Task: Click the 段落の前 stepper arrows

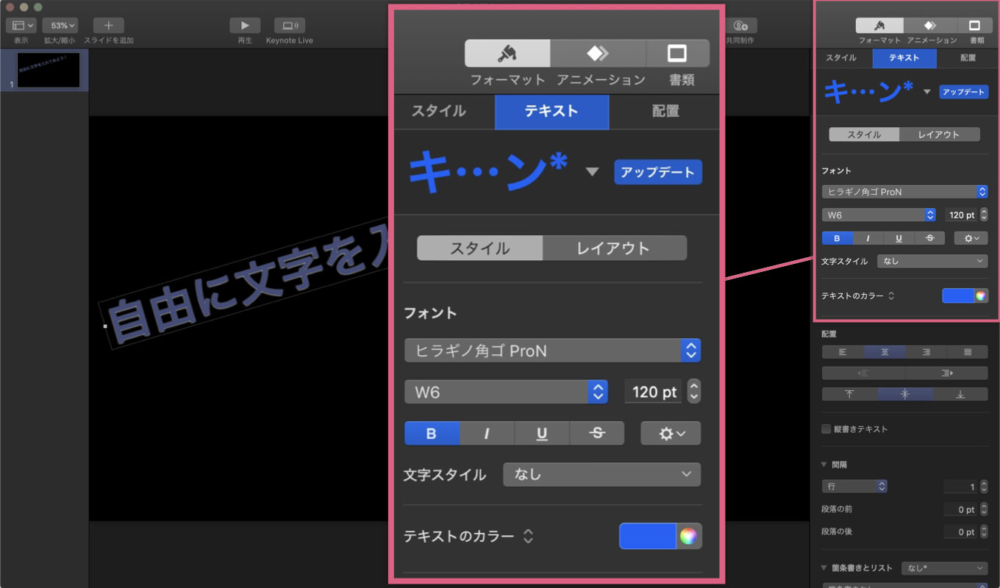Action: pyautogui.click(x=984, y=509)
